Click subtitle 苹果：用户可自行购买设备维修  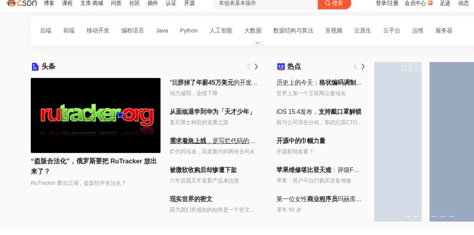pyautogui.click(x=314, y=181)
